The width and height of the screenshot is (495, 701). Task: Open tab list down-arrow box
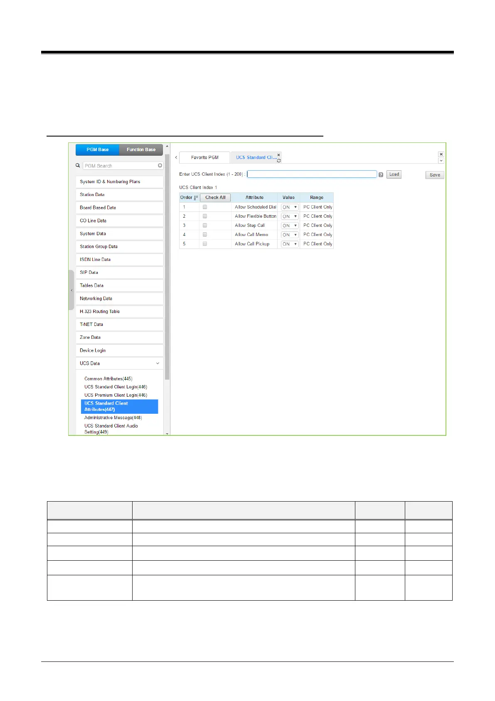441,161
